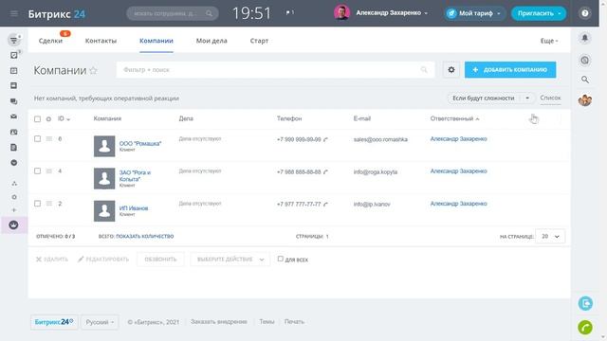Open tasks icon in left sidebar
This screenshot has width=607, height=341.
[x=14, y=55]
